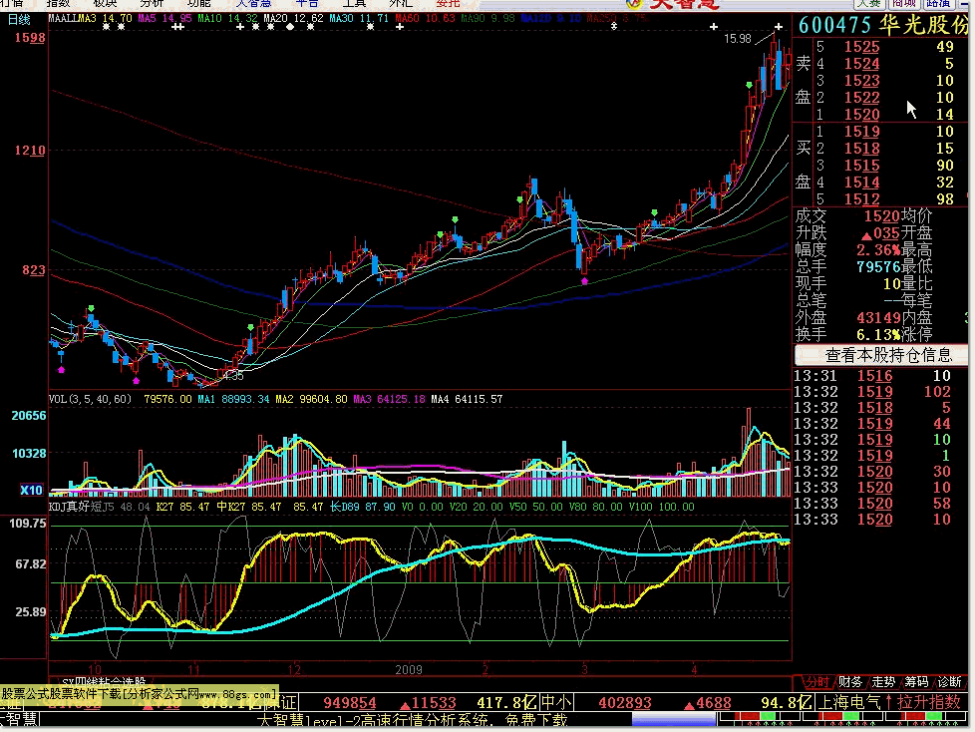
Task: Click the MA30 11.71 indicator value
Action: 359,19
